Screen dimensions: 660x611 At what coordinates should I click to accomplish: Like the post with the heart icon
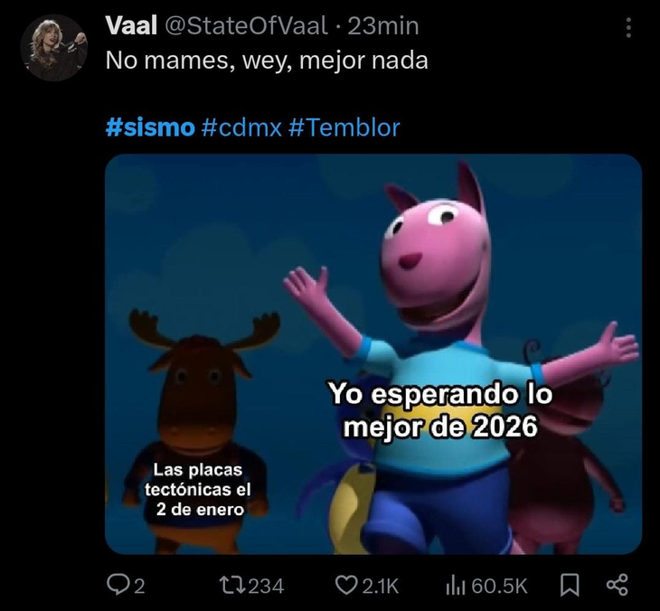(x=346, y=586)
